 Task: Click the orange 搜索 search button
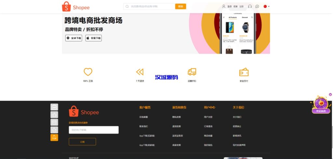[x=180, y=6]
